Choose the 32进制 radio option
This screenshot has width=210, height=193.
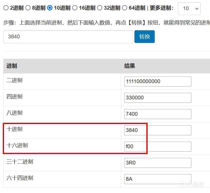click(x=100, y=8)
